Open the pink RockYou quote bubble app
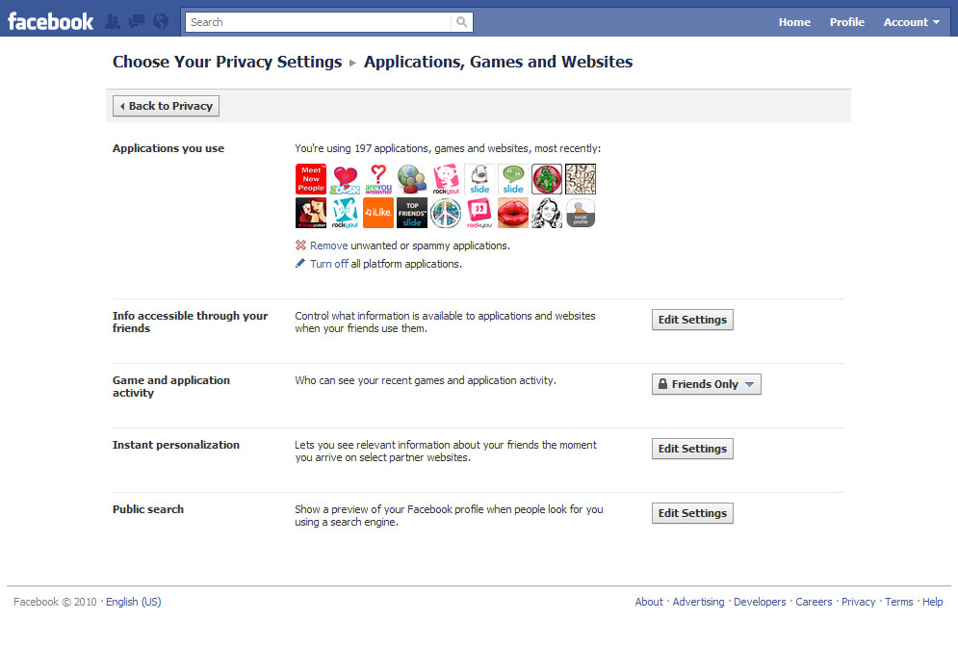This screenshot has width=958, height=646. point(479,213)
